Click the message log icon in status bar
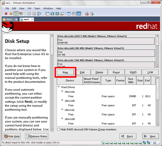The image size is (162, 146). pos(155,143)
